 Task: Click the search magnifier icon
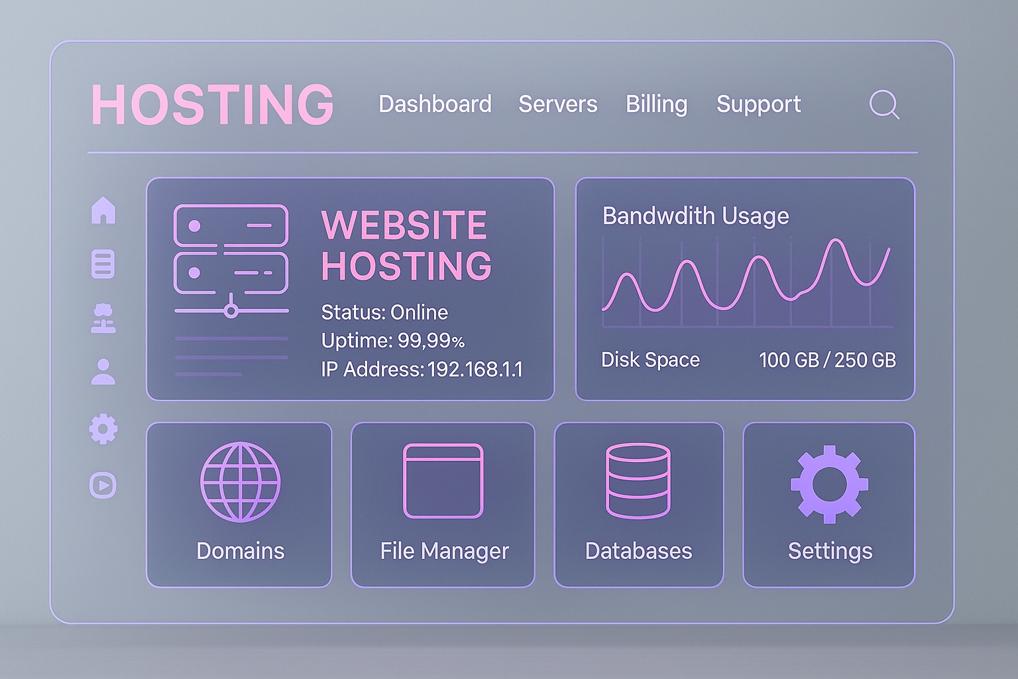click(884, 105)
